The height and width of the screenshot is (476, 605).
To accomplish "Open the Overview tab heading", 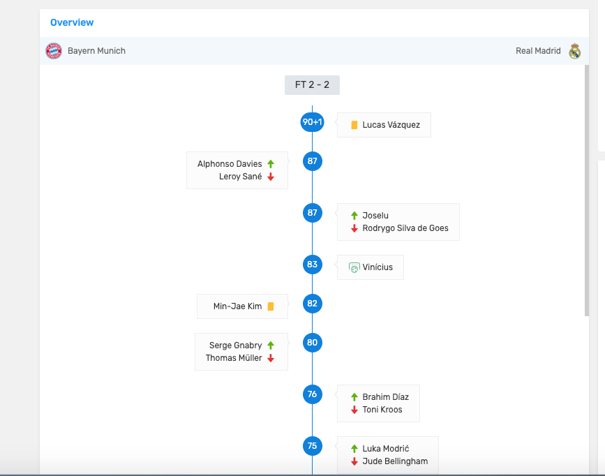I will tap(72, 22).
